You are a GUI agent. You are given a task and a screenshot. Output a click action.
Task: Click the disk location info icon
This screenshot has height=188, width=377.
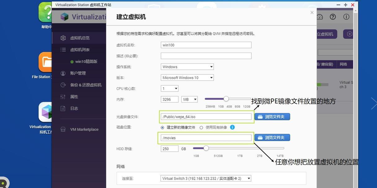(232, 127)
